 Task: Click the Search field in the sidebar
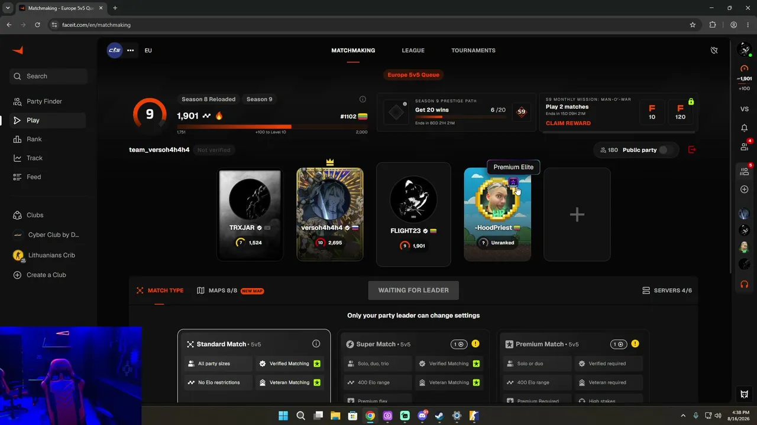coord(48,76)
